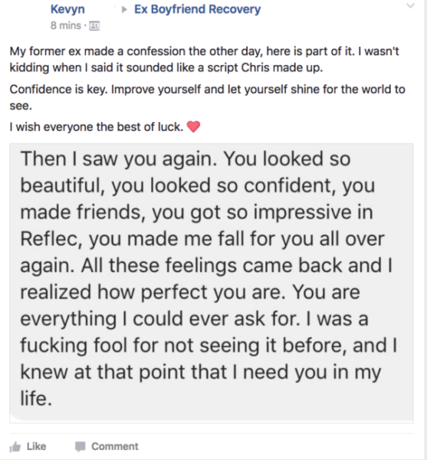The width and height of the screenshot is (427, 460).
Task: Click the Like text label
Action: pos(37,446)
